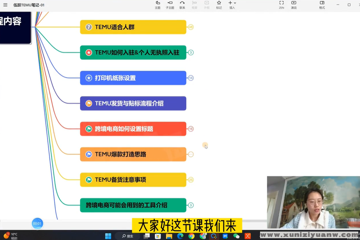The image size is (360, 240).
Task: Select the TEMU爆款打造思路 topic node
Action: click(133, 154)
